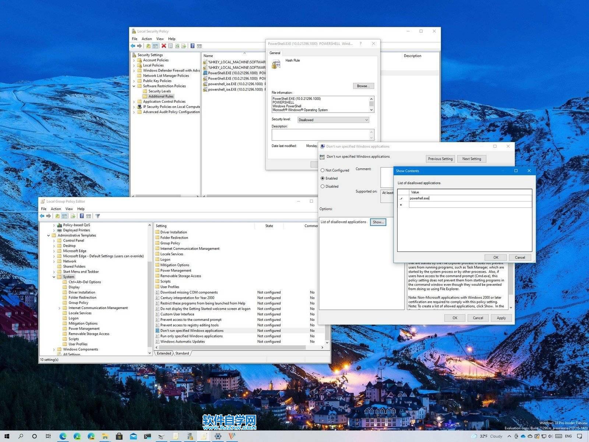
Task: Click the Browse button in the hash rule dialog
Action: click(x=363, y=86)
